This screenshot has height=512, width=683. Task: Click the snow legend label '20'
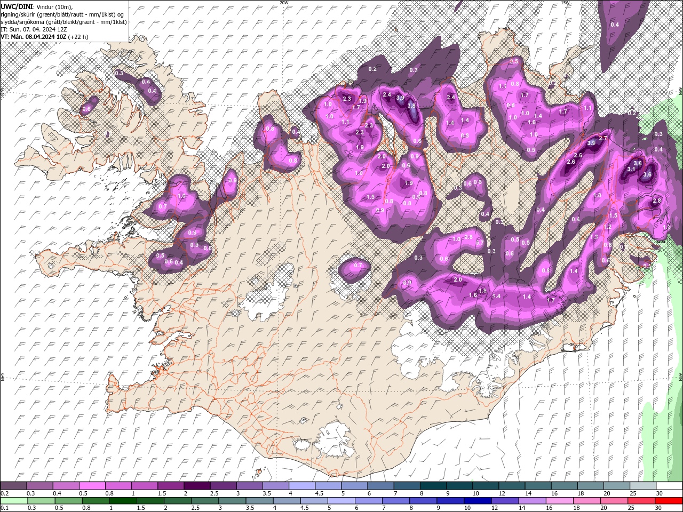point(607,493)
